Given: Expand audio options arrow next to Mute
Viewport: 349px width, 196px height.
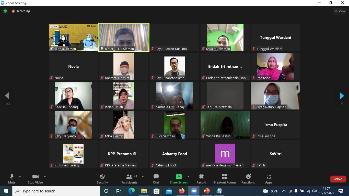Looking at the screenshot, I should pos(20,177).
